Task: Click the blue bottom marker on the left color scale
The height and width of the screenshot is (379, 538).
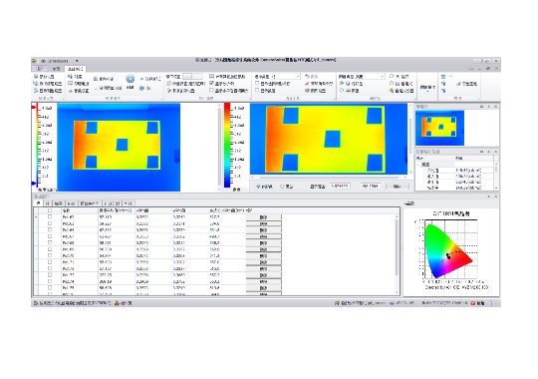Action: pos(34,184)
